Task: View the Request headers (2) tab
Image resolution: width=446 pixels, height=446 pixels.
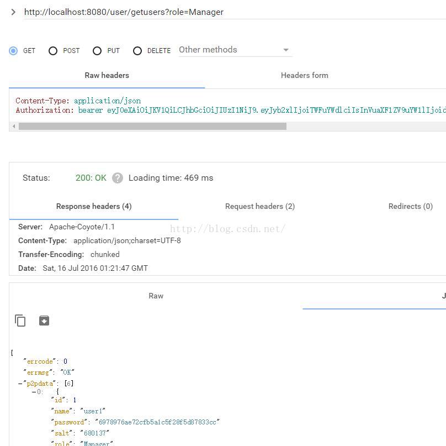Action: (259, 206)
